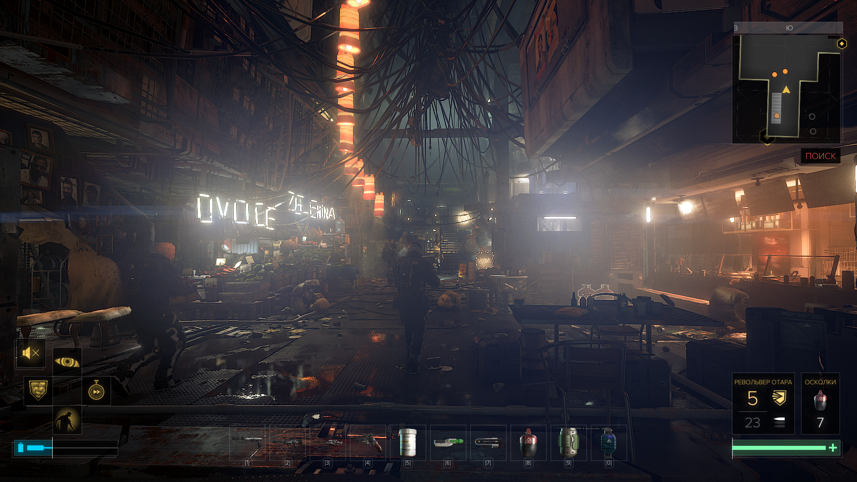Activate the Smart Vision eye augmentation
Image resolution: width=857 pixels, height=482 pixels.
[67, 362]
